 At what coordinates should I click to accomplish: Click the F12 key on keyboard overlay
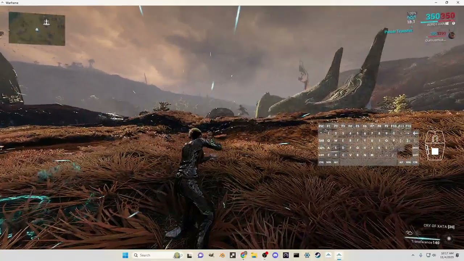click(x=408, y=126)
